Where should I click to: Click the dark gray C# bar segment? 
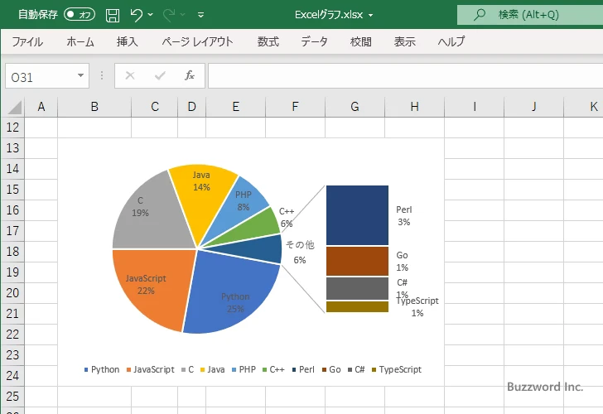(x=357, y=288)
